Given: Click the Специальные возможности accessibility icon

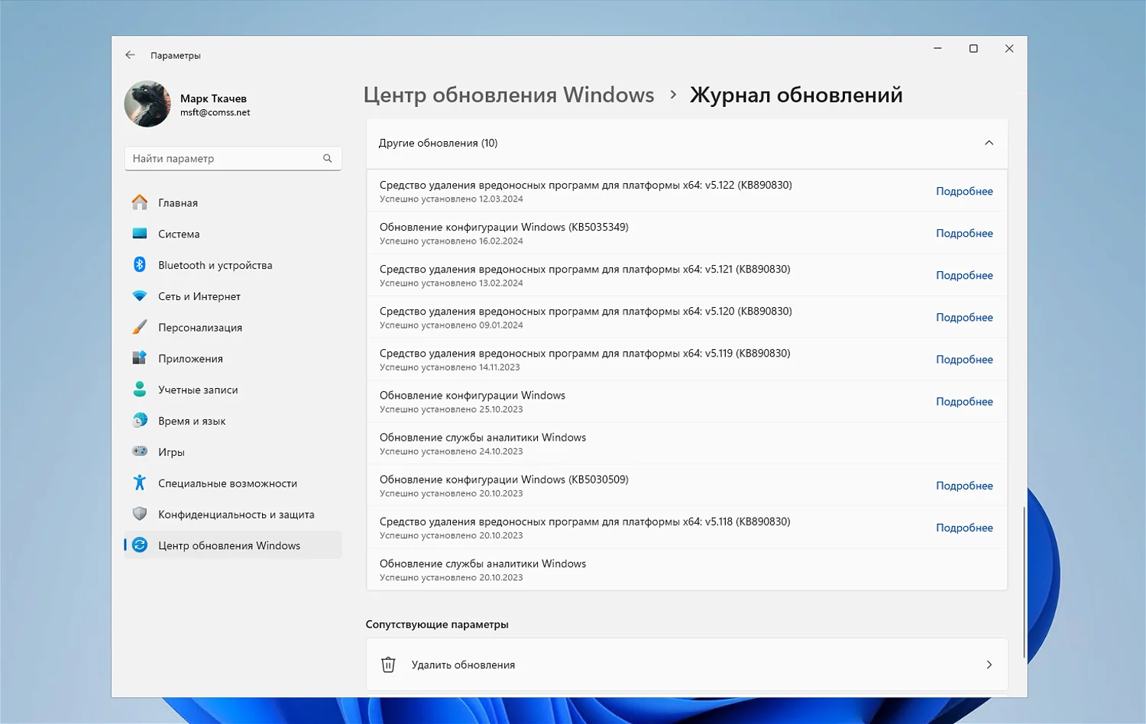Looking at the screenshot, I should pyautogui.click(x=140, y=483).
